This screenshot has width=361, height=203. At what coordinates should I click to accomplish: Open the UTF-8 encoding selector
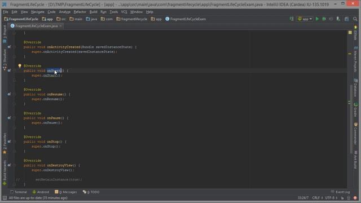click(331, 198)
